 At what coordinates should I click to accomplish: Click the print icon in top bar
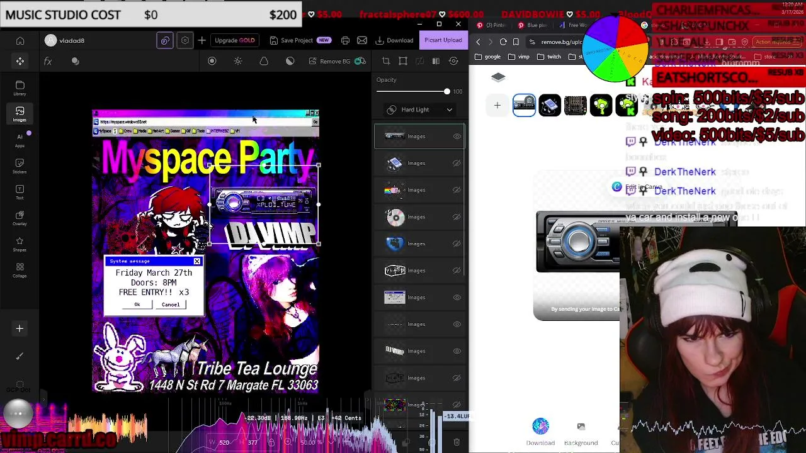[345, 40]
